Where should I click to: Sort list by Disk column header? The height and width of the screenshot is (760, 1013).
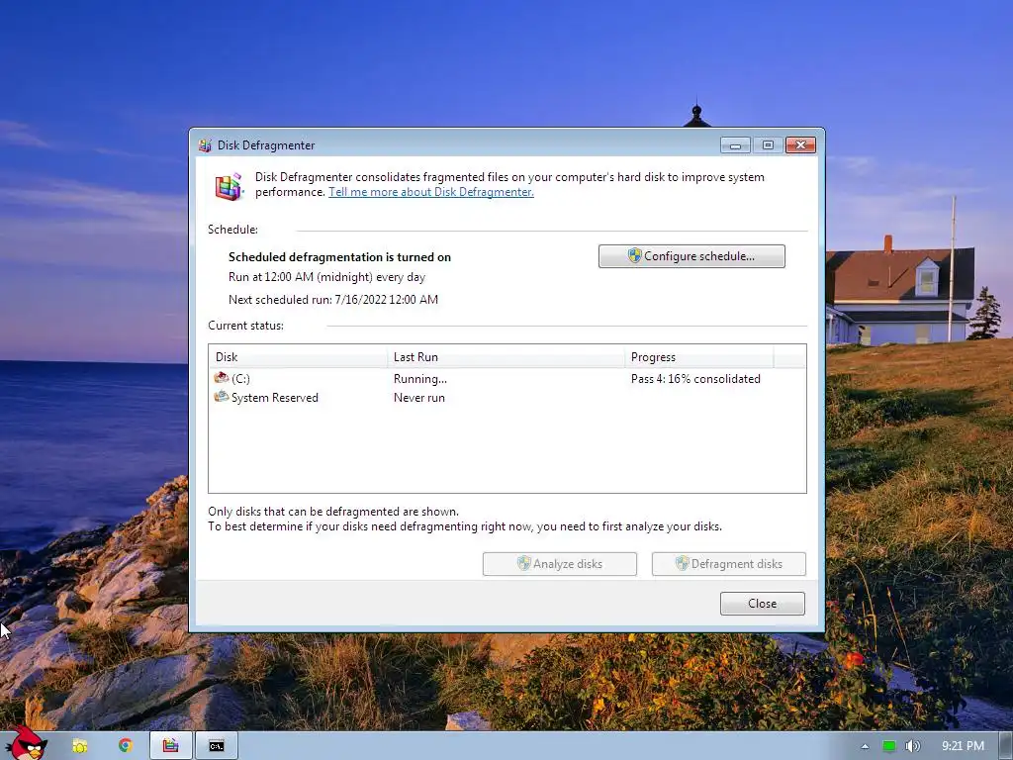point(299,356)
